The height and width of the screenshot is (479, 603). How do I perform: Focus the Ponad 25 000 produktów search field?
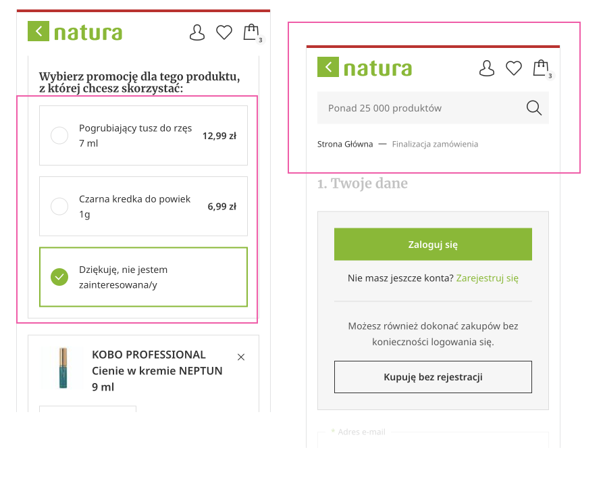pos(419,108)
